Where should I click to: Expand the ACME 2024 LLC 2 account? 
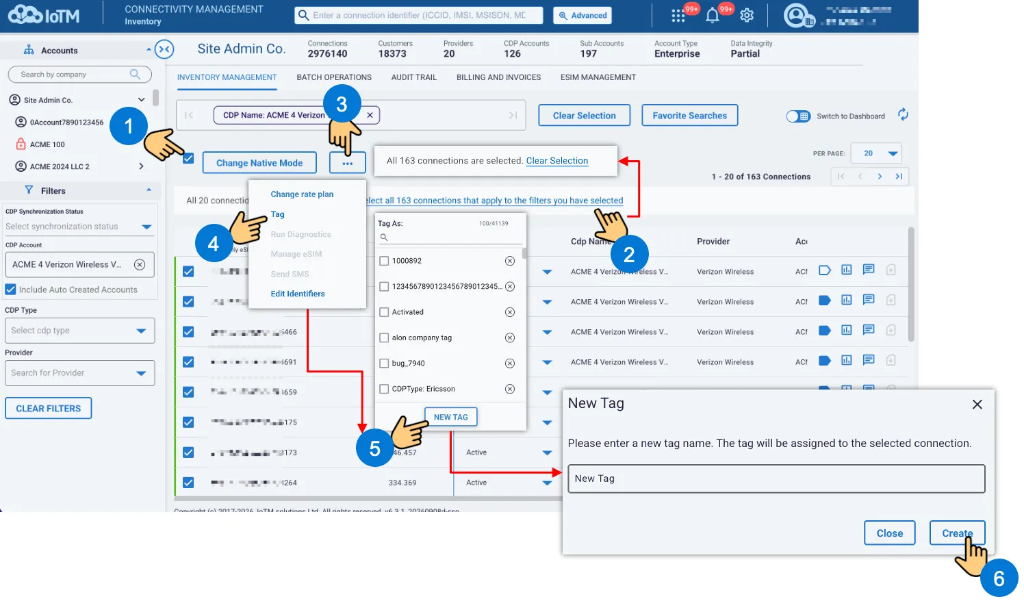coord(141,166)
